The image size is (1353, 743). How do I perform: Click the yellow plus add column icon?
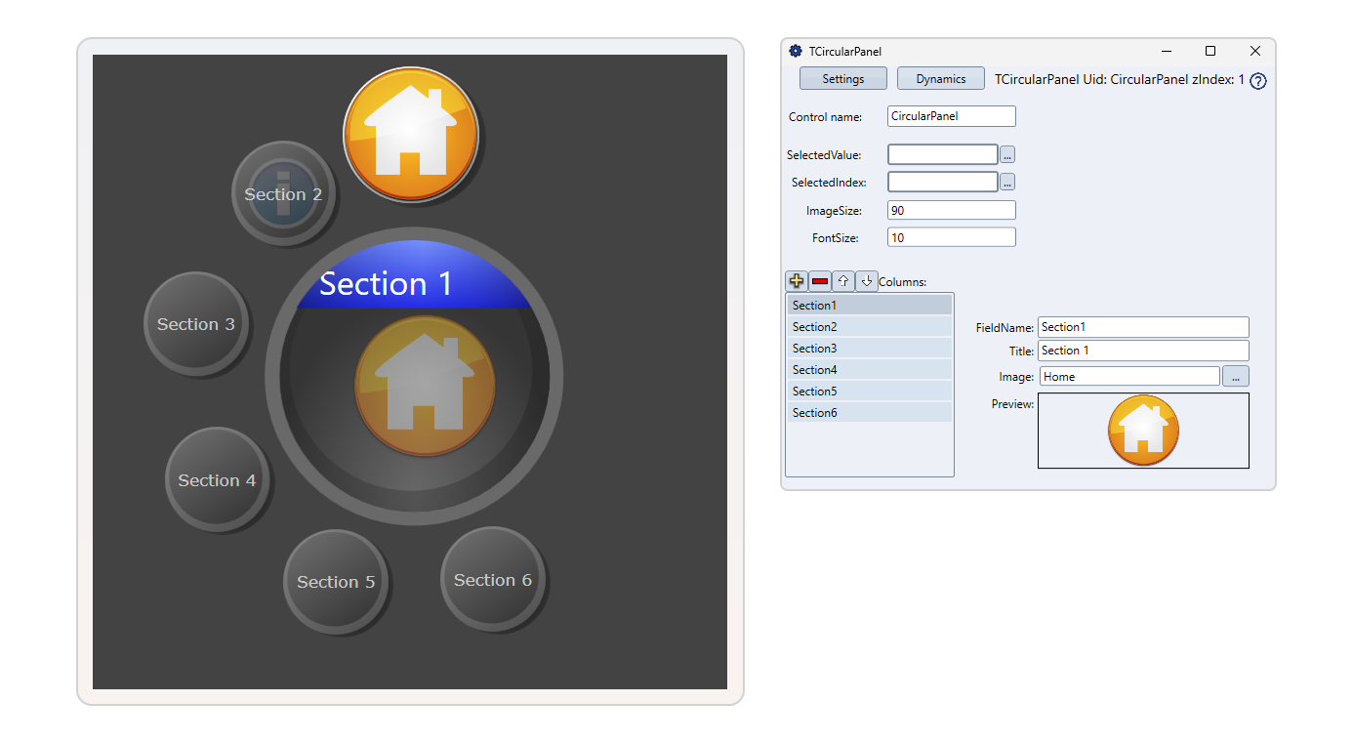coord(797,281)
